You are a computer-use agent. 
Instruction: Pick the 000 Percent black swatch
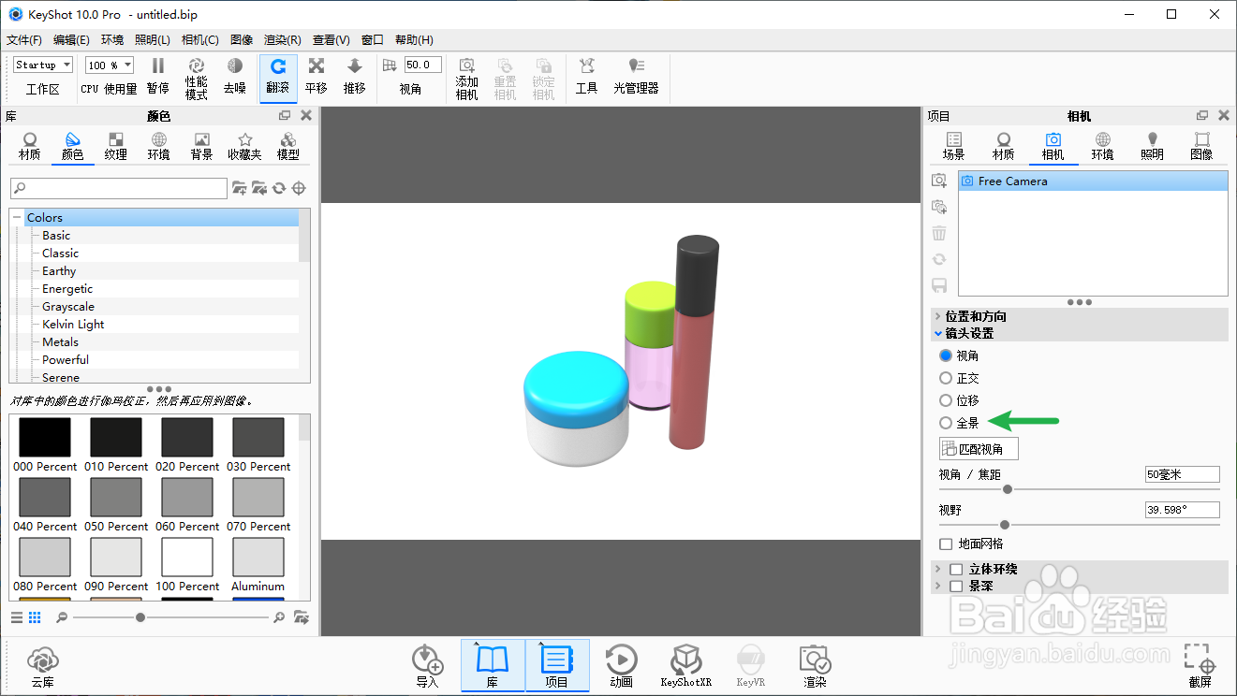[45, 437]
